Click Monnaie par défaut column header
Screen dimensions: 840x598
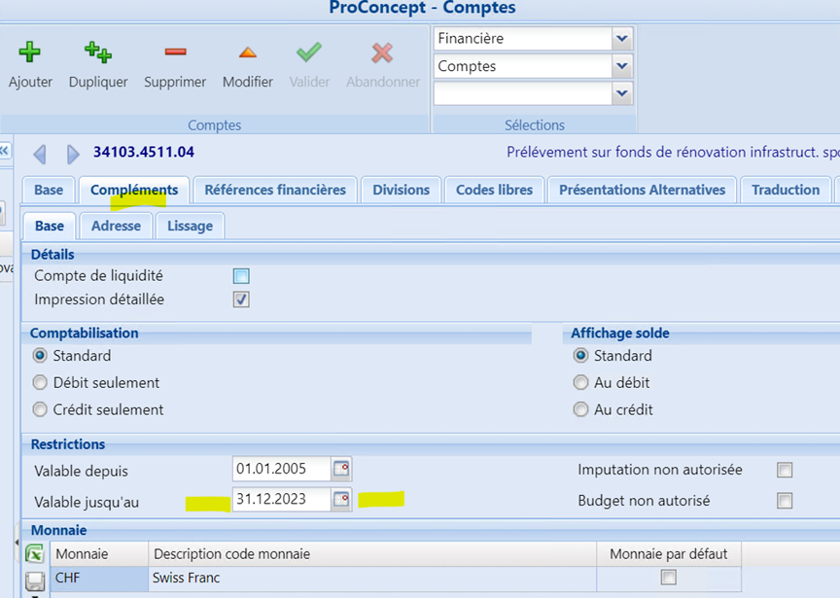coord(669,553)
